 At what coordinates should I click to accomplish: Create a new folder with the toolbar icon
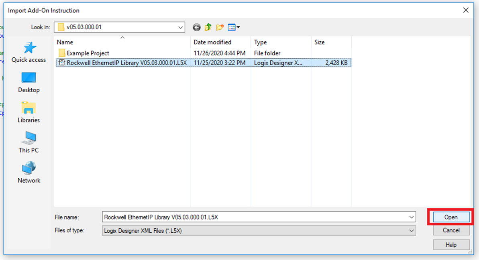coord(219,27)
